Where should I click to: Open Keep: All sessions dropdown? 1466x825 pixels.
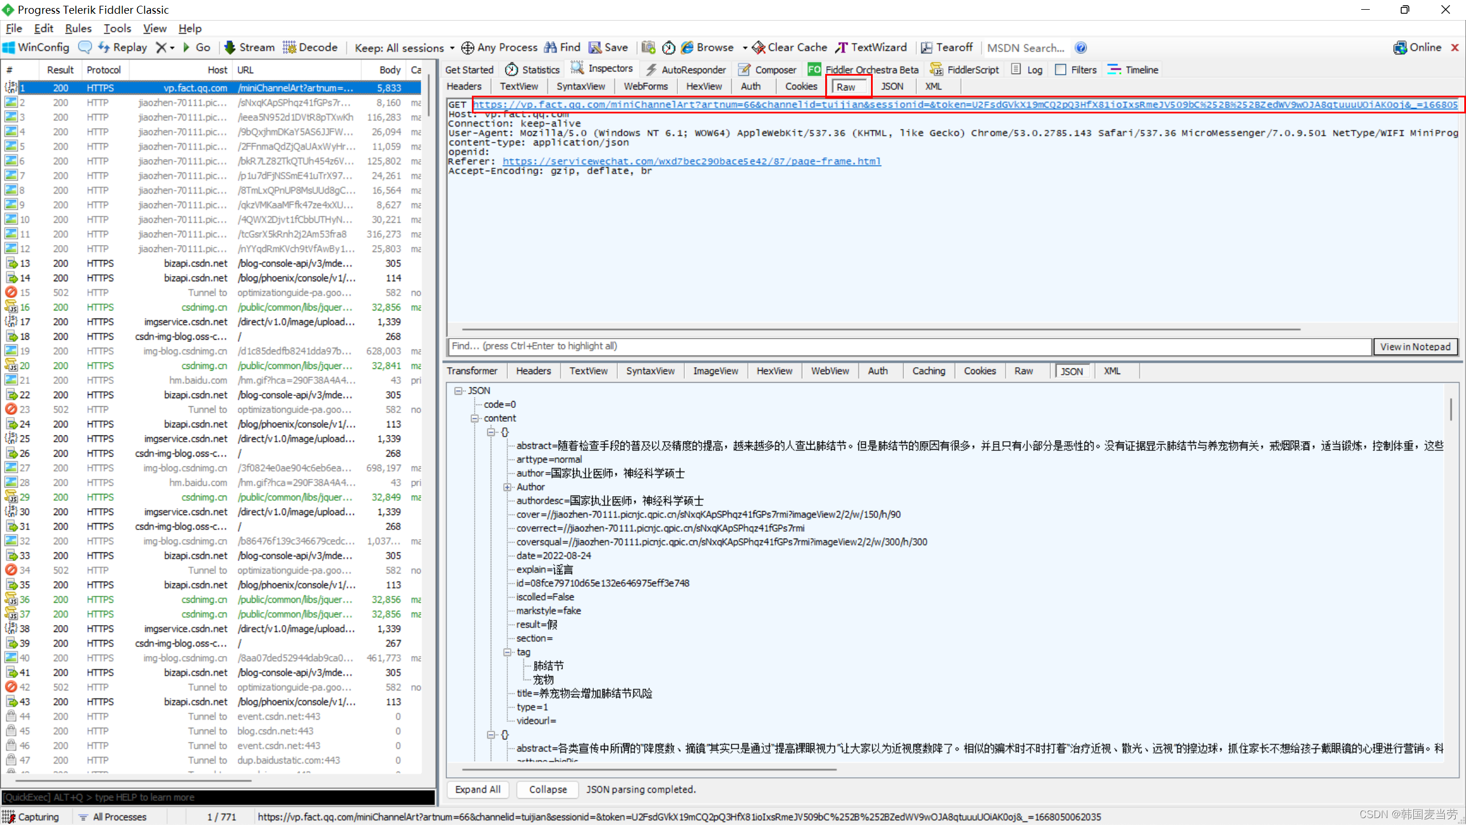click(x=404, y=48)
